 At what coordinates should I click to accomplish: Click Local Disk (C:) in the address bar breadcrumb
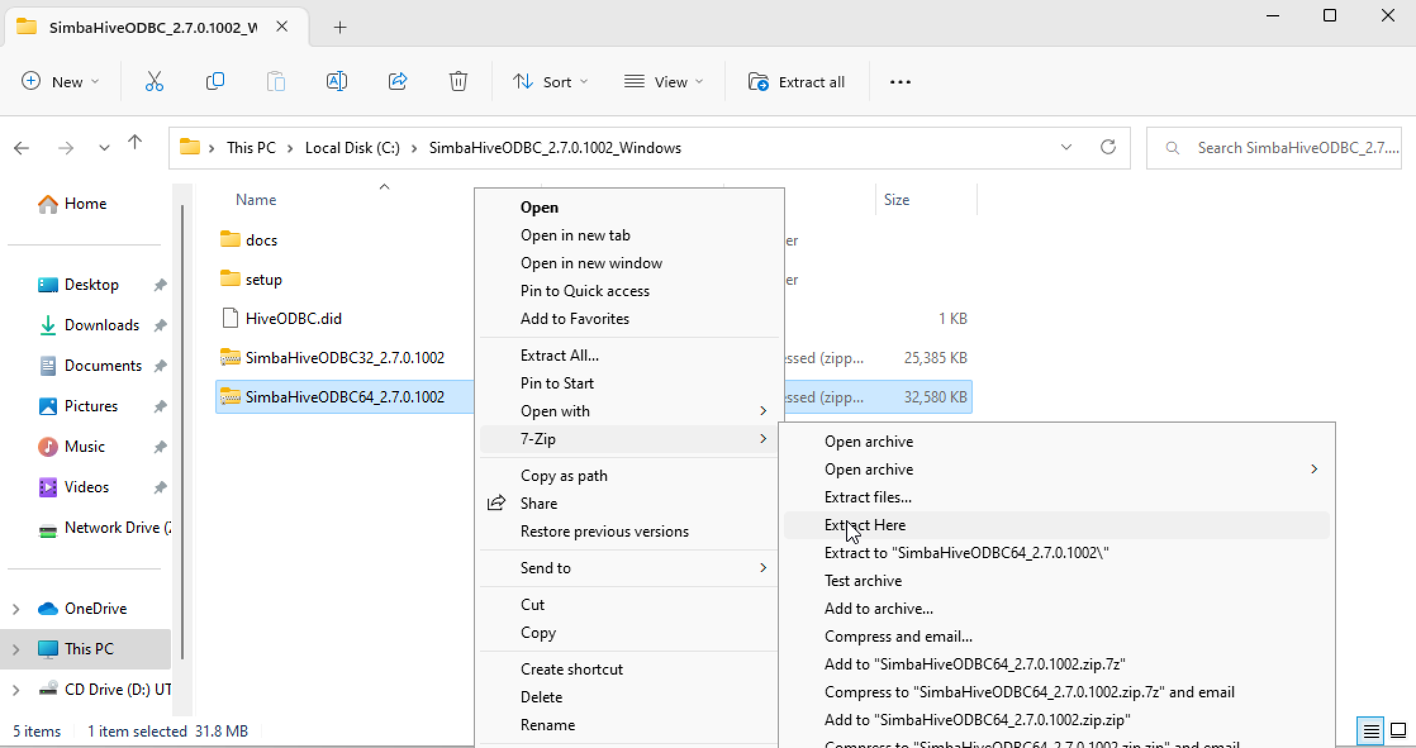(353, 148)
